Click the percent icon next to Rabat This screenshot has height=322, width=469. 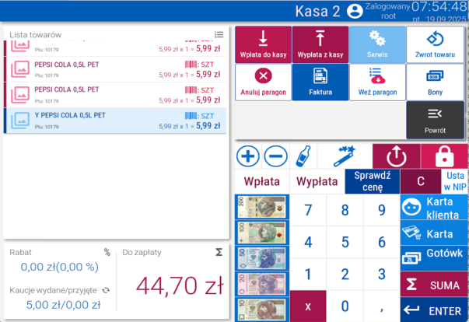coord(107,252)
